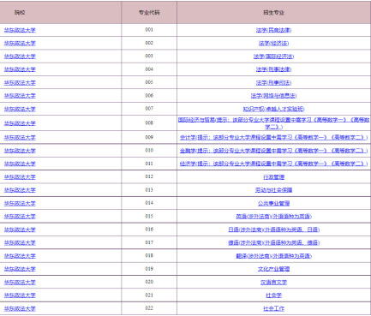Click 华东政法大学 in row 013
This screenshot has height=316, width=371.
(20, 190)
